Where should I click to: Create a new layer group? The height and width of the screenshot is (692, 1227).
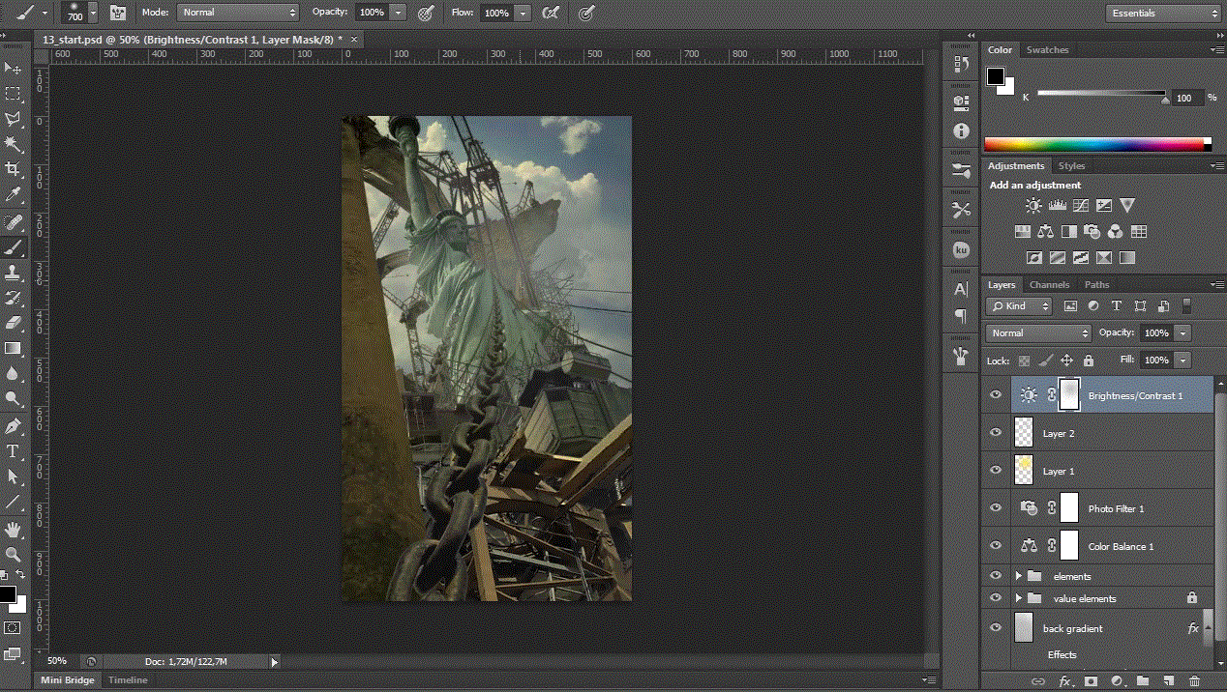tap(1143, 681)
